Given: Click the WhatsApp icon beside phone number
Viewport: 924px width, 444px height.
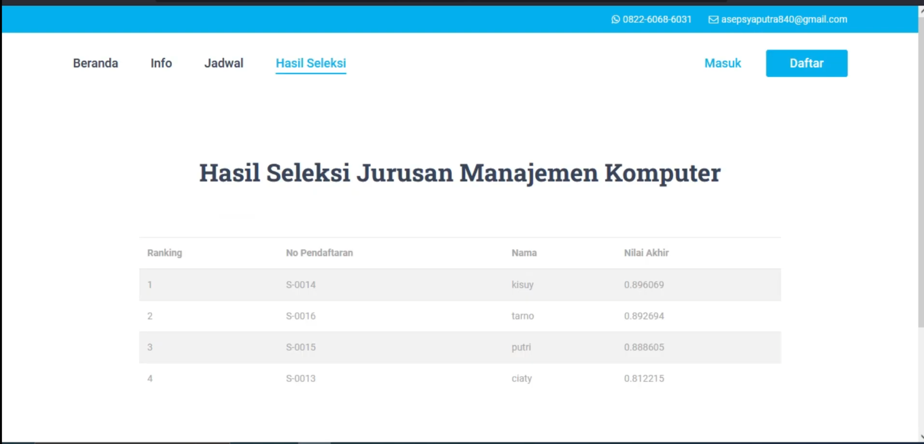Looking at the screenshot, I should click(x=615, y=20).
